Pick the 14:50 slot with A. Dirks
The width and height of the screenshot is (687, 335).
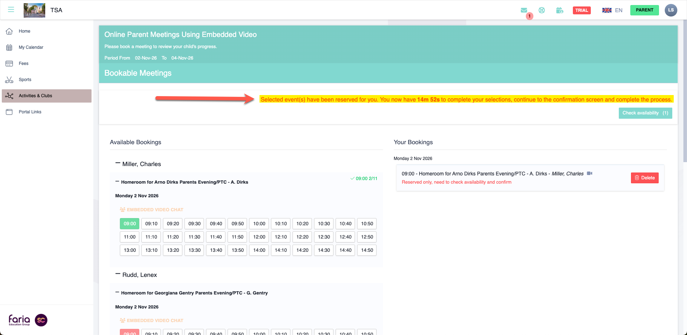click(x=367, y=250)
